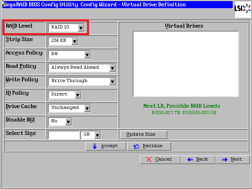Screen dimensions: 252x189
Task: Open the RAID Level dropdown
Action: pos(81,28)
